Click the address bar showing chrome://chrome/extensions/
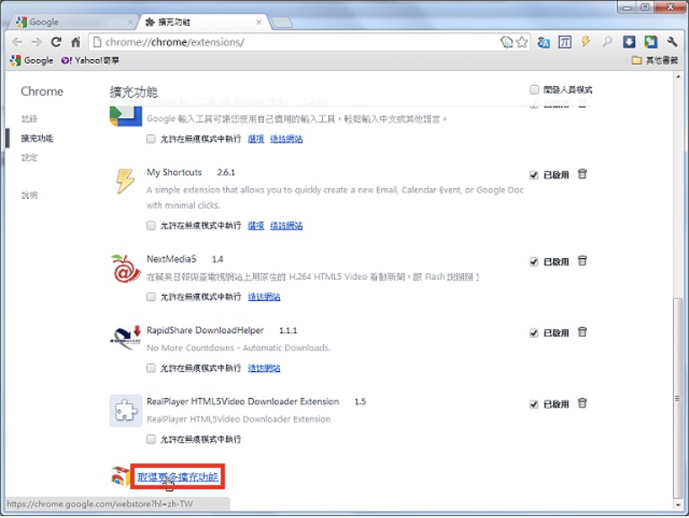The width and height of the screenshot is (689, 518). [x=287, y=42]
